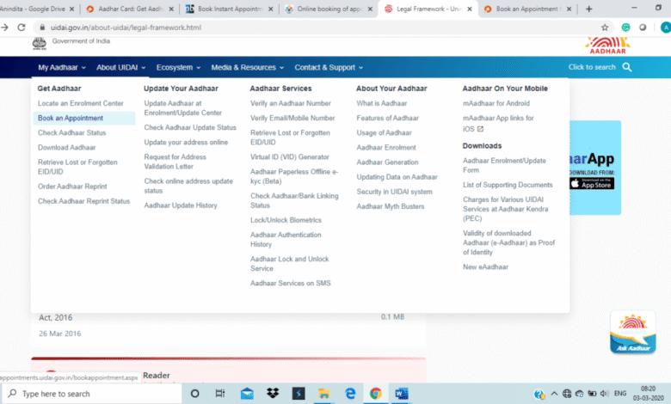
Task: Click the search magnifier icon in navbar
Action: (x=627, y=67)
